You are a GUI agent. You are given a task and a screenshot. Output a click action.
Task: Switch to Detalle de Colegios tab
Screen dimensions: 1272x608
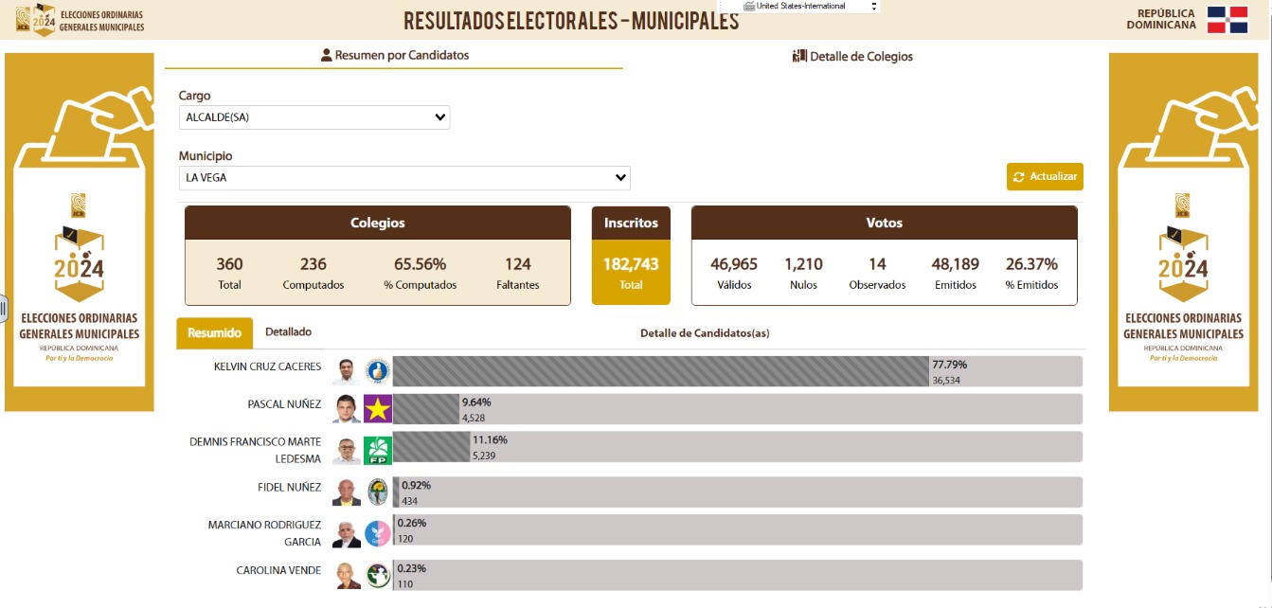click(x=852, y=57)
